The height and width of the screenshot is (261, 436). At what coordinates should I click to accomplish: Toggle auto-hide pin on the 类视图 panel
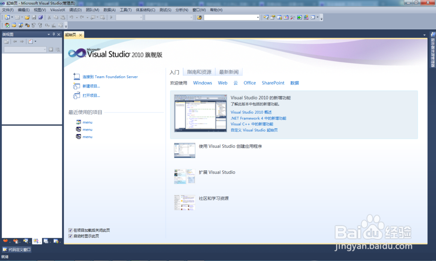coord(54,34)
